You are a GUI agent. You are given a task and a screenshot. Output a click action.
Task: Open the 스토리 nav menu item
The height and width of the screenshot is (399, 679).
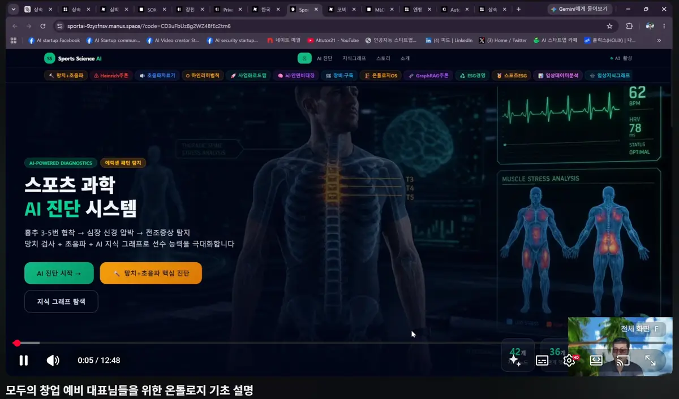pos(383,58)
